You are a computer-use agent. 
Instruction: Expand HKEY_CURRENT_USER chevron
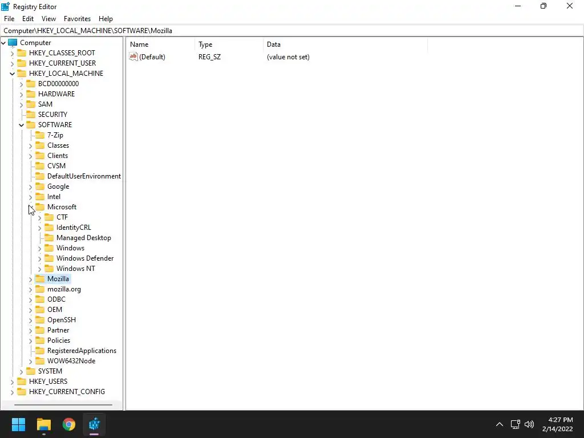tap(13, 63)
